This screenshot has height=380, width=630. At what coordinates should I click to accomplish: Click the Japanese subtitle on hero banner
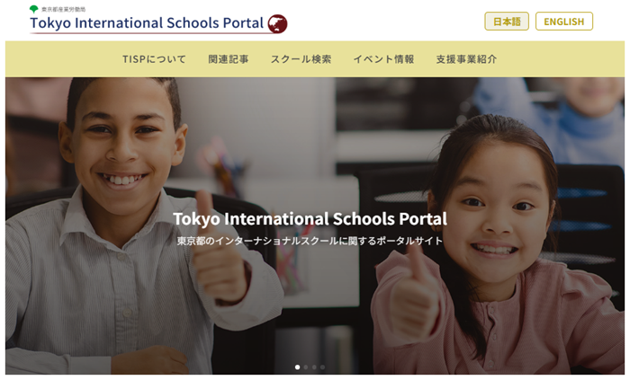point(310,241)
